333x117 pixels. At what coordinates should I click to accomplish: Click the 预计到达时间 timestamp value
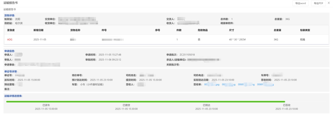tap(101, 80)
